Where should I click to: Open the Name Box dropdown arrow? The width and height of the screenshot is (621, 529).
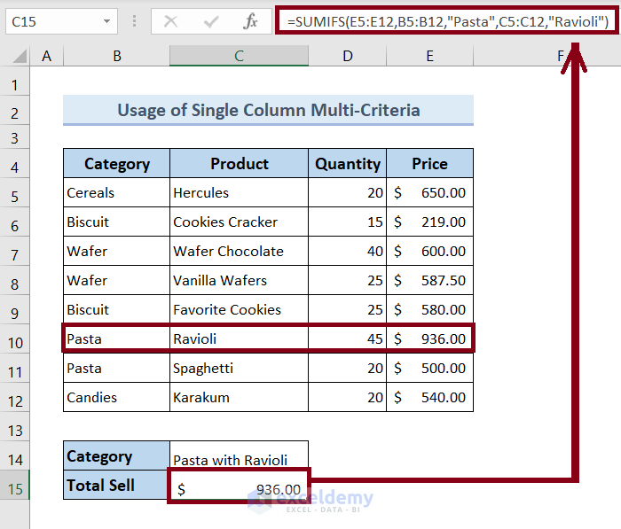coord(106,21)
